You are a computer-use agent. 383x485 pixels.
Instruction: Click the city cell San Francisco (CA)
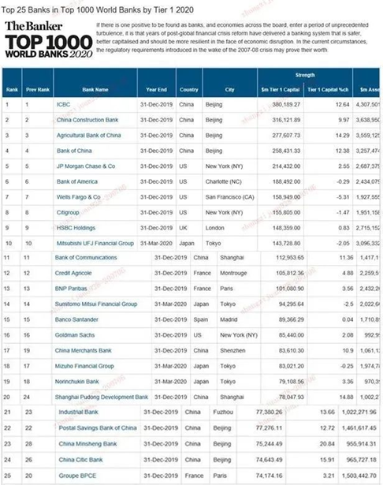[x=229, y=197]
